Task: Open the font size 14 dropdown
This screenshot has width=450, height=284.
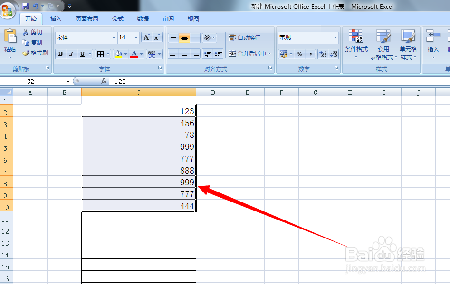Action: pos(136,37)
